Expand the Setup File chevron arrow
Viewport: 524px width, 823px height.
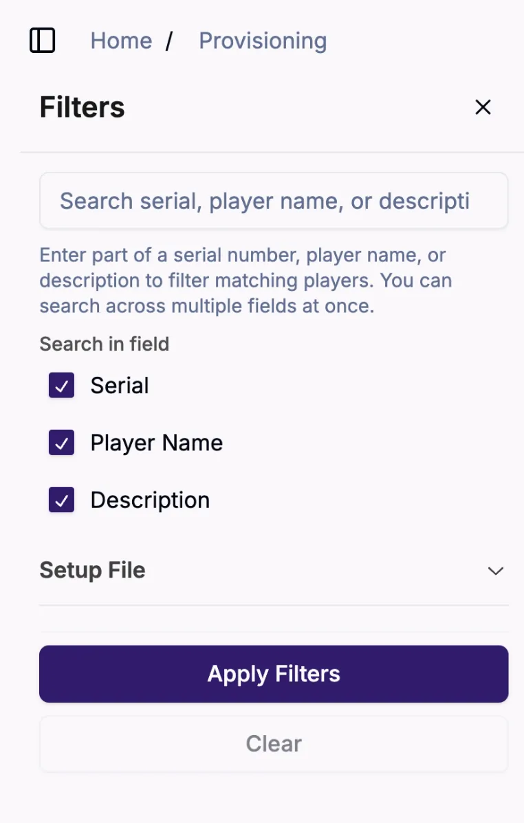pos(496,571)
